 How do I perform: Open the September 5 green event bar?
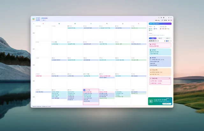point(139,28)
